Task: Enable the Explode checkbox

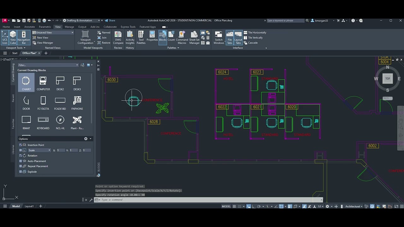Action: point(21,172)
